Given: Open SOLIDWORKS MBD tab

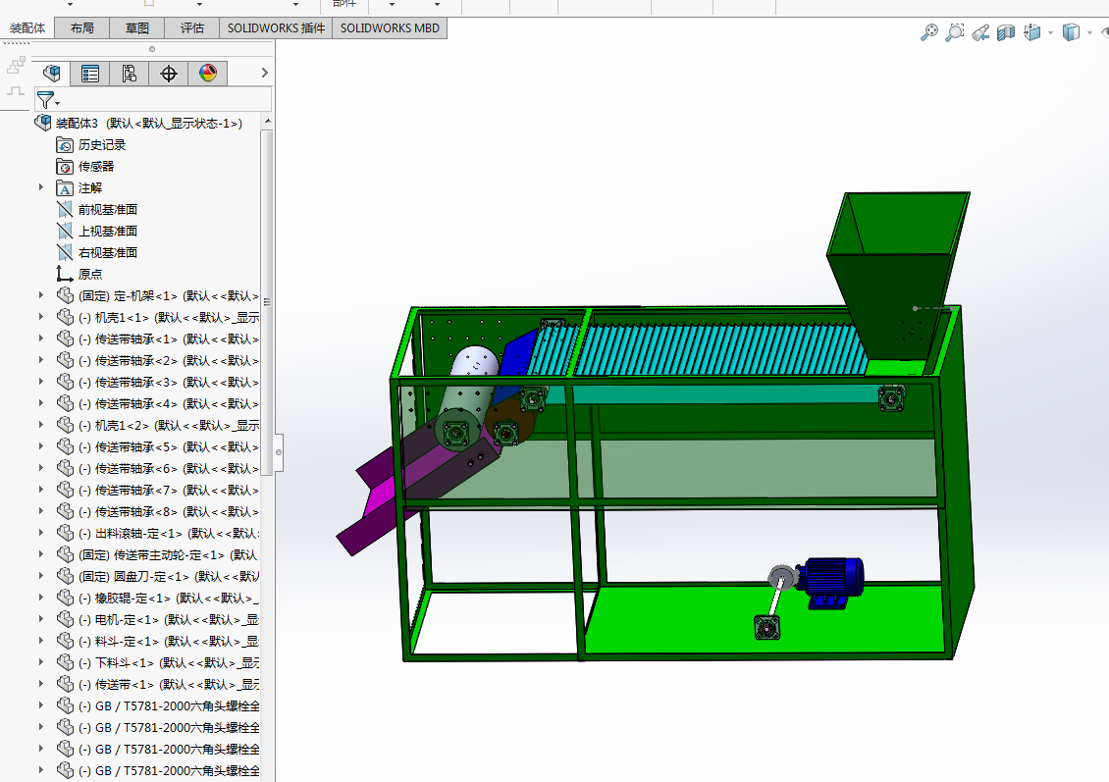Looking at the screenshot, I should point(390,28).
